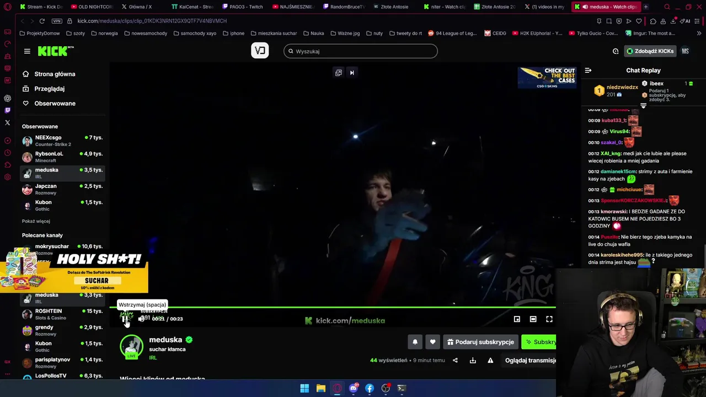Focus the Wyszukaj search field
The width and height of the screenshot is (706, 397).
(x=361, y=51)
